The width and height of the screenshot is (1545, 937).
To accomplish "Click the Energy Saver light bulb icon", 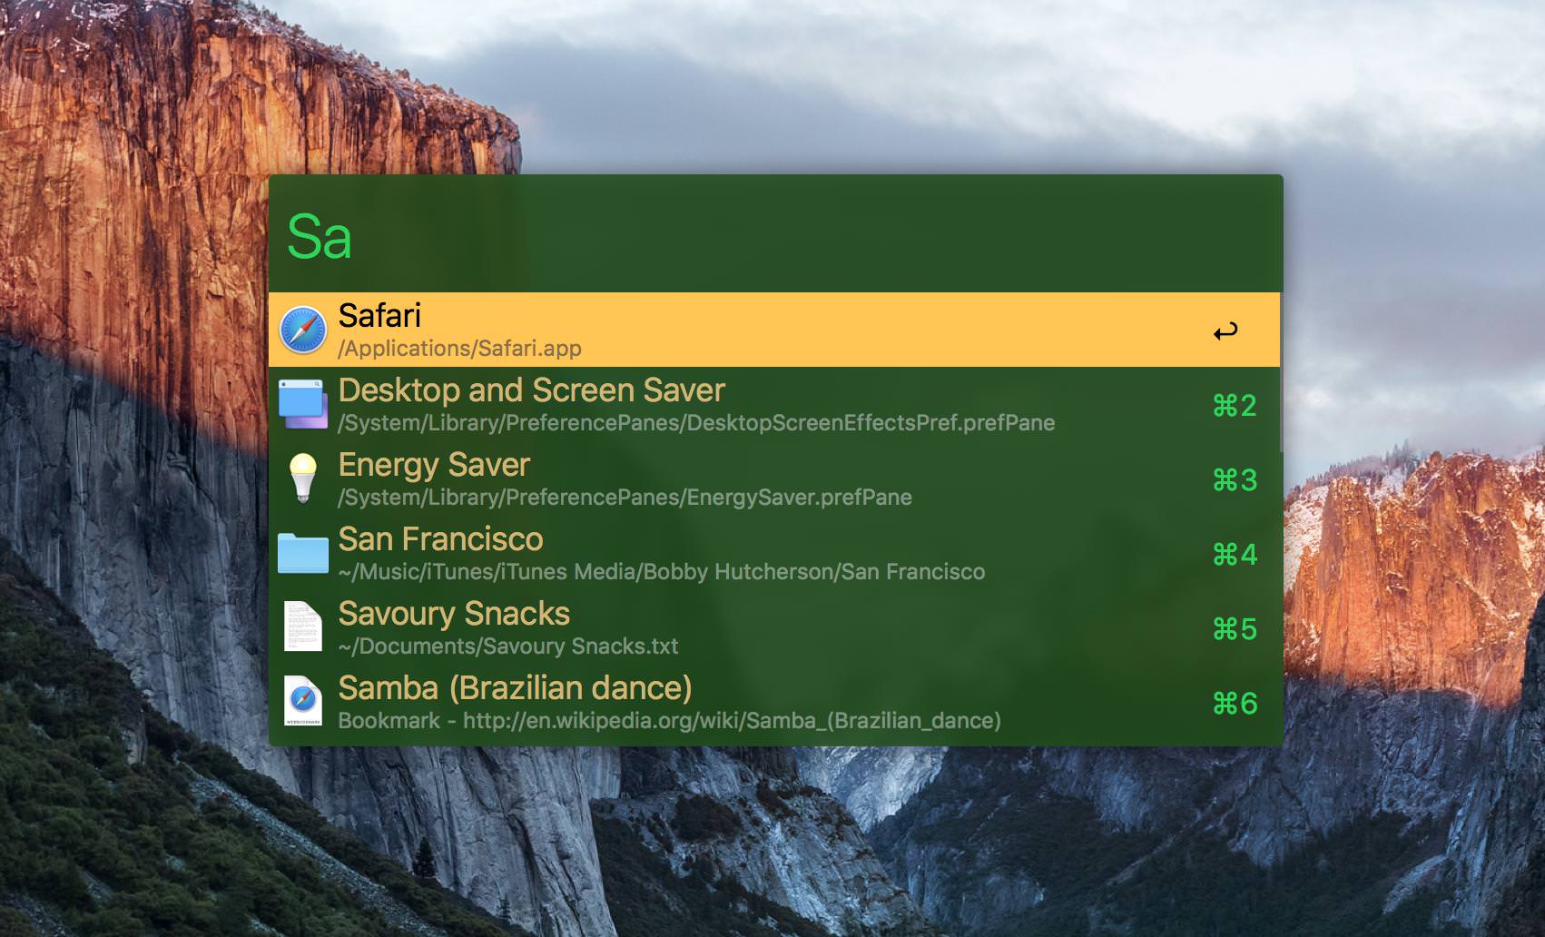I will click(x=302, y=478).
